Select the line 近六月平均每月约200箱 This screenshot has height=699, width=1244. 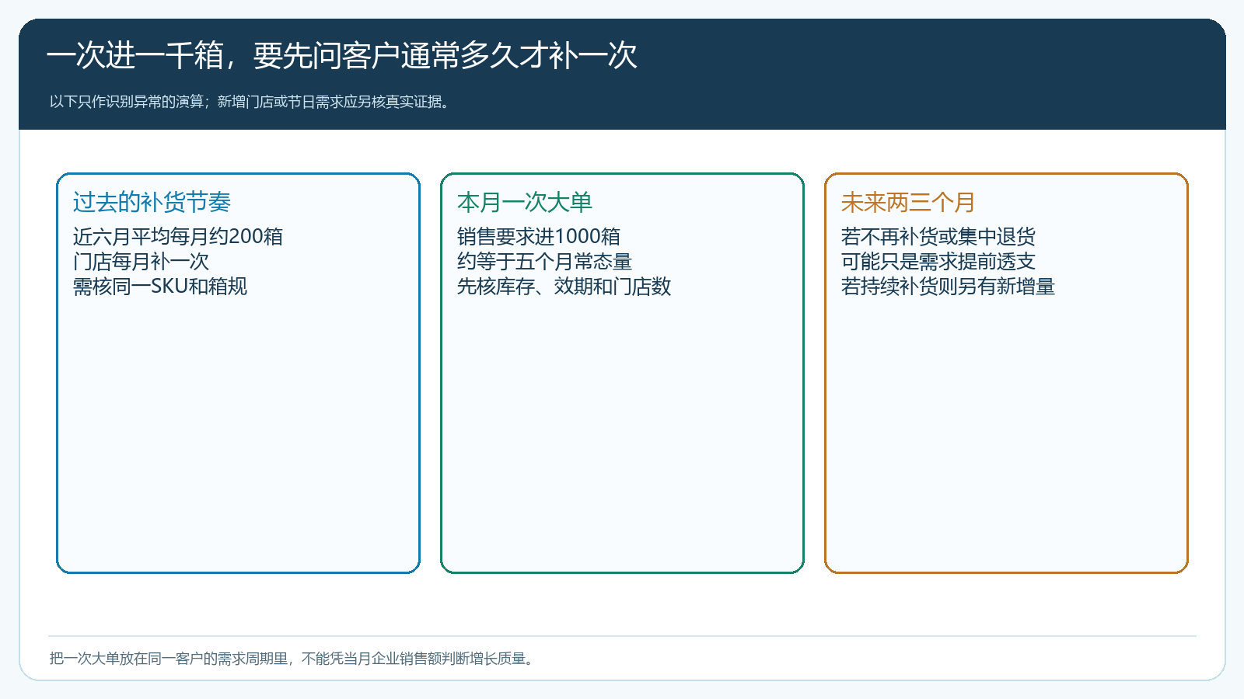click(x=178, y=236)
